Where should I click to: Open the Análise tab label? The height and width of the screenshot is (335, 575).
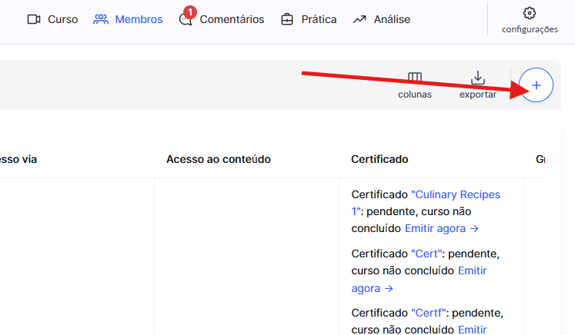393,19
